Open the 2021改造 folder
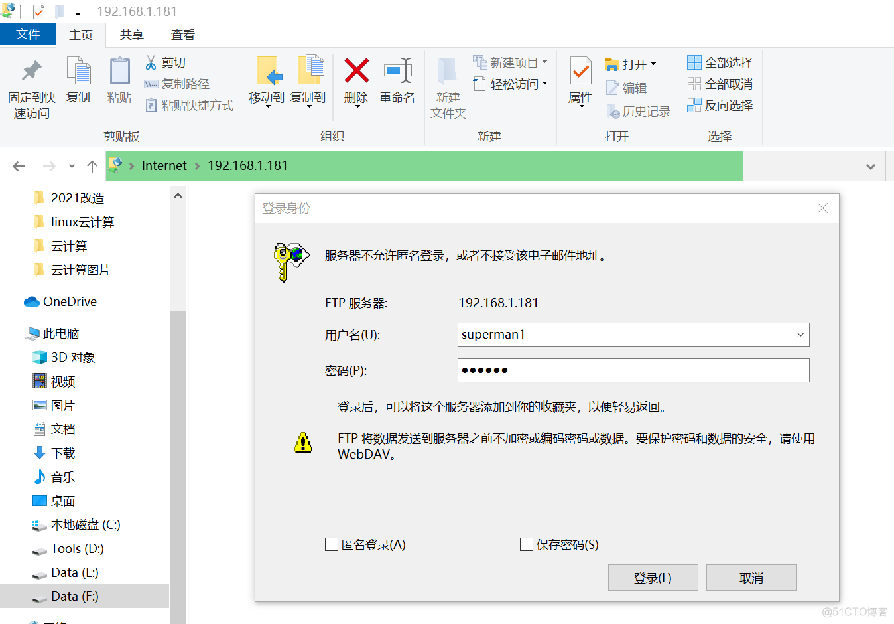894x624 pixels. click(x=69, y=198)
